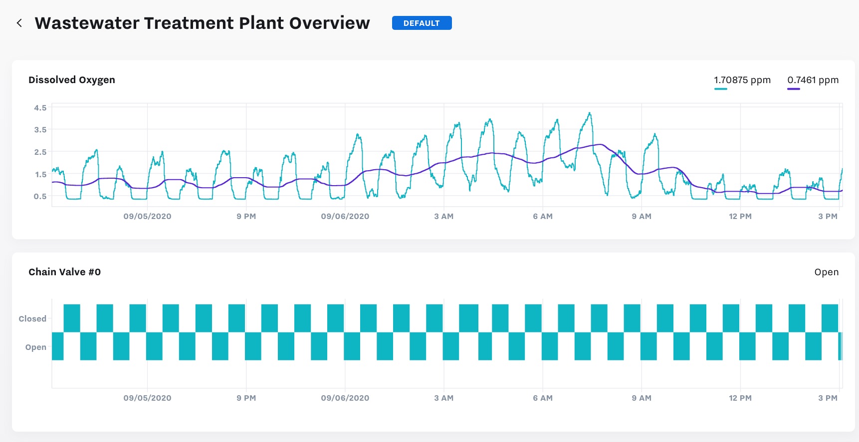Image resolution: width=859 pixels, height=442 pixels.
Task: Go back using the left chevron arrow
Action: tap(19, 23)
